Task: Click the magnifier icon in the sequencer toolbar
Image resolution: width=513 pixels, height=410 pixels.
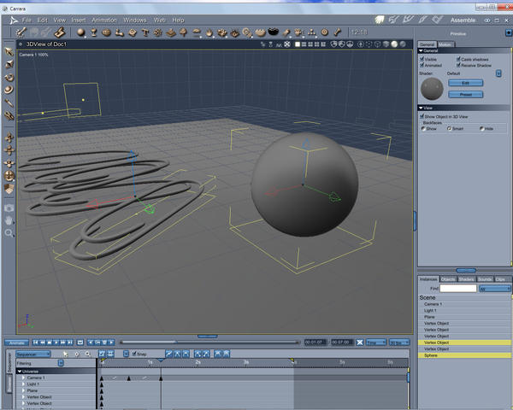Action: click(88, 354)
